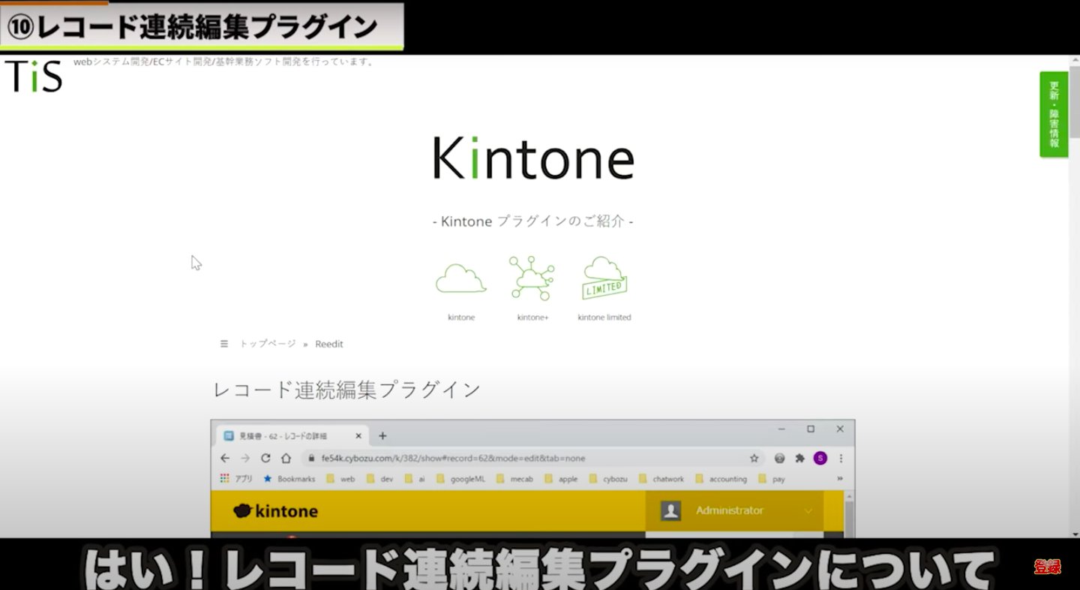The width and height of the screenshot is (1080, 590).
Task: Click the home icon in the browser toolbar
Action: (286, 458)
